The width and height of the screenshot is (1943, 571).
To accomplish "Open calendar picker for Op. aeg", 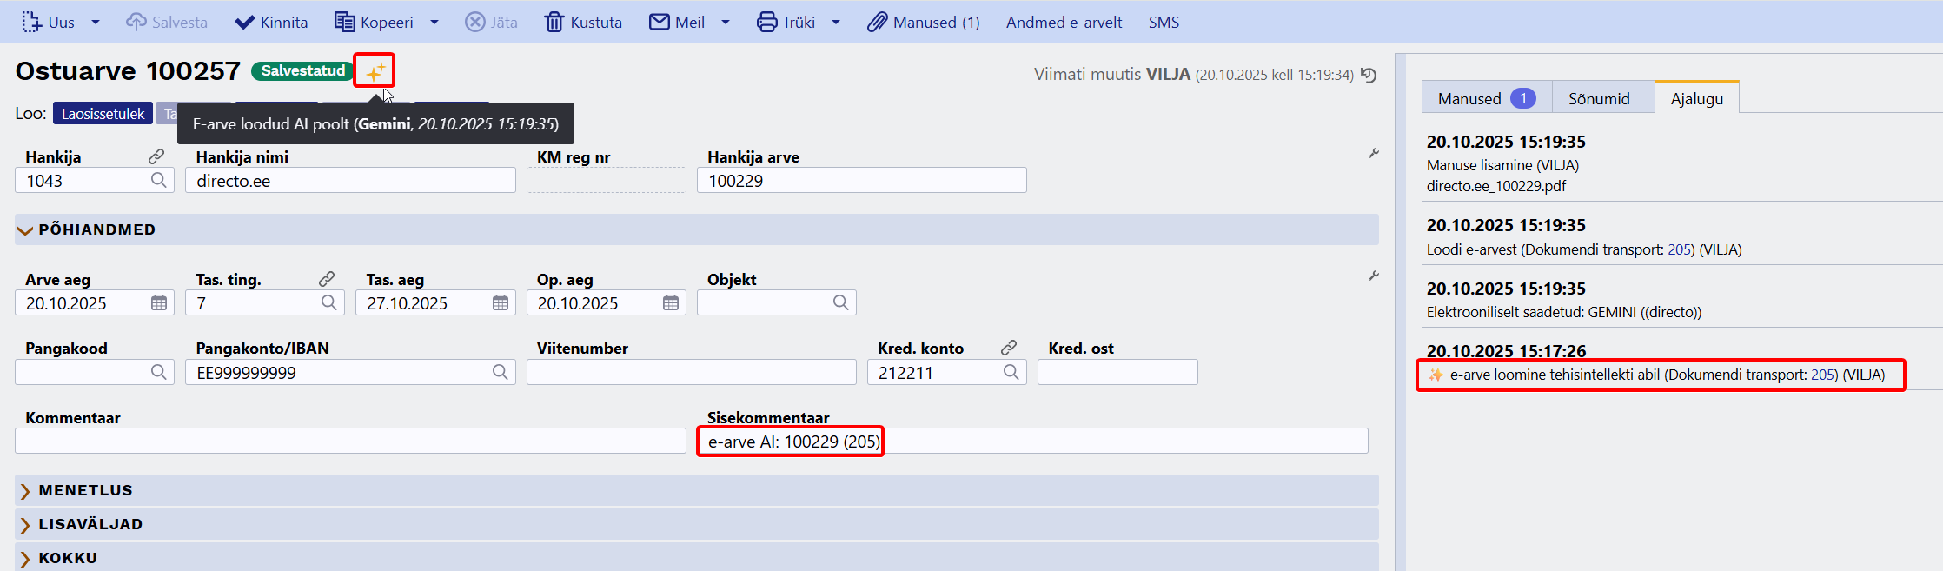I will (x=671, y=303).
